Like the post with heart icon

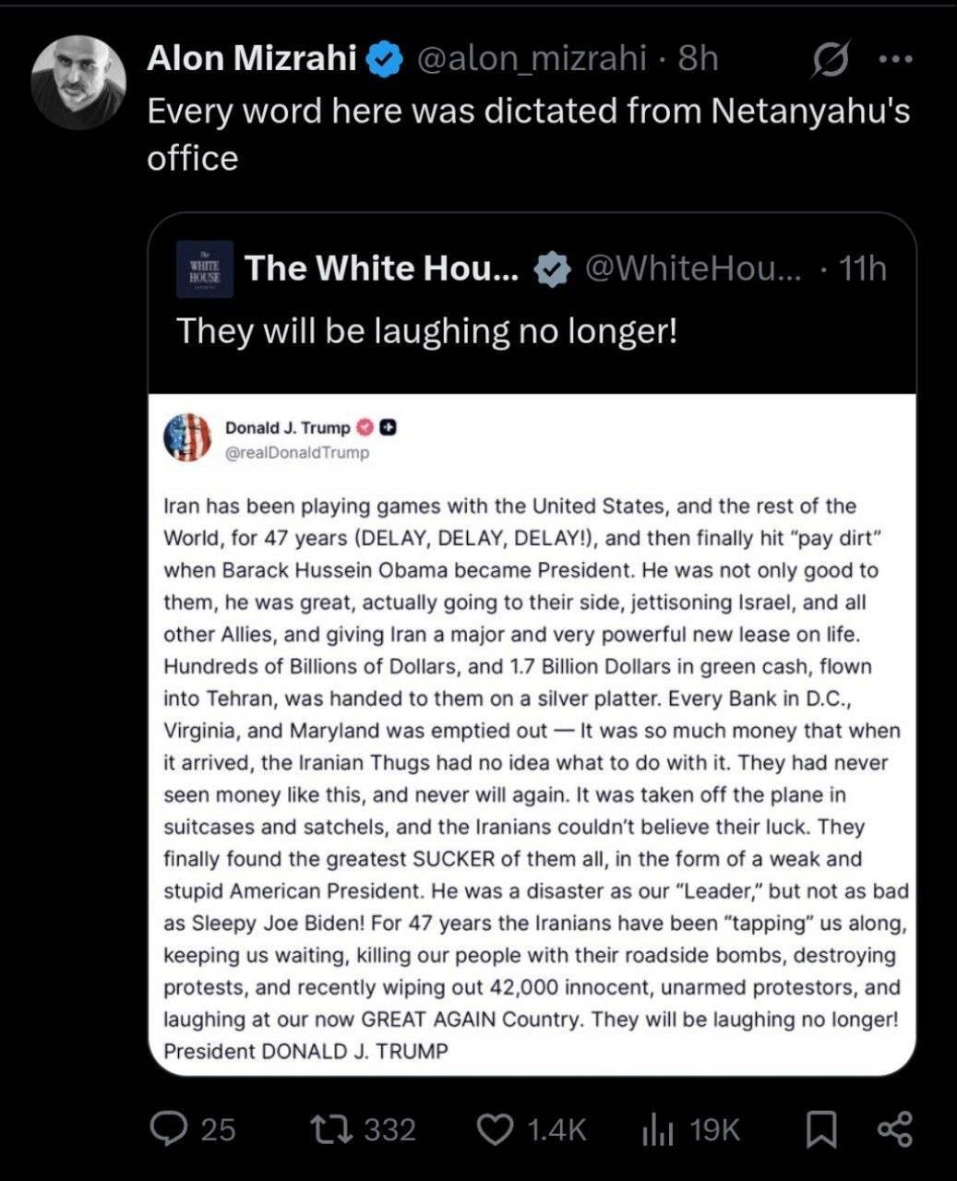pos(496,1129)
